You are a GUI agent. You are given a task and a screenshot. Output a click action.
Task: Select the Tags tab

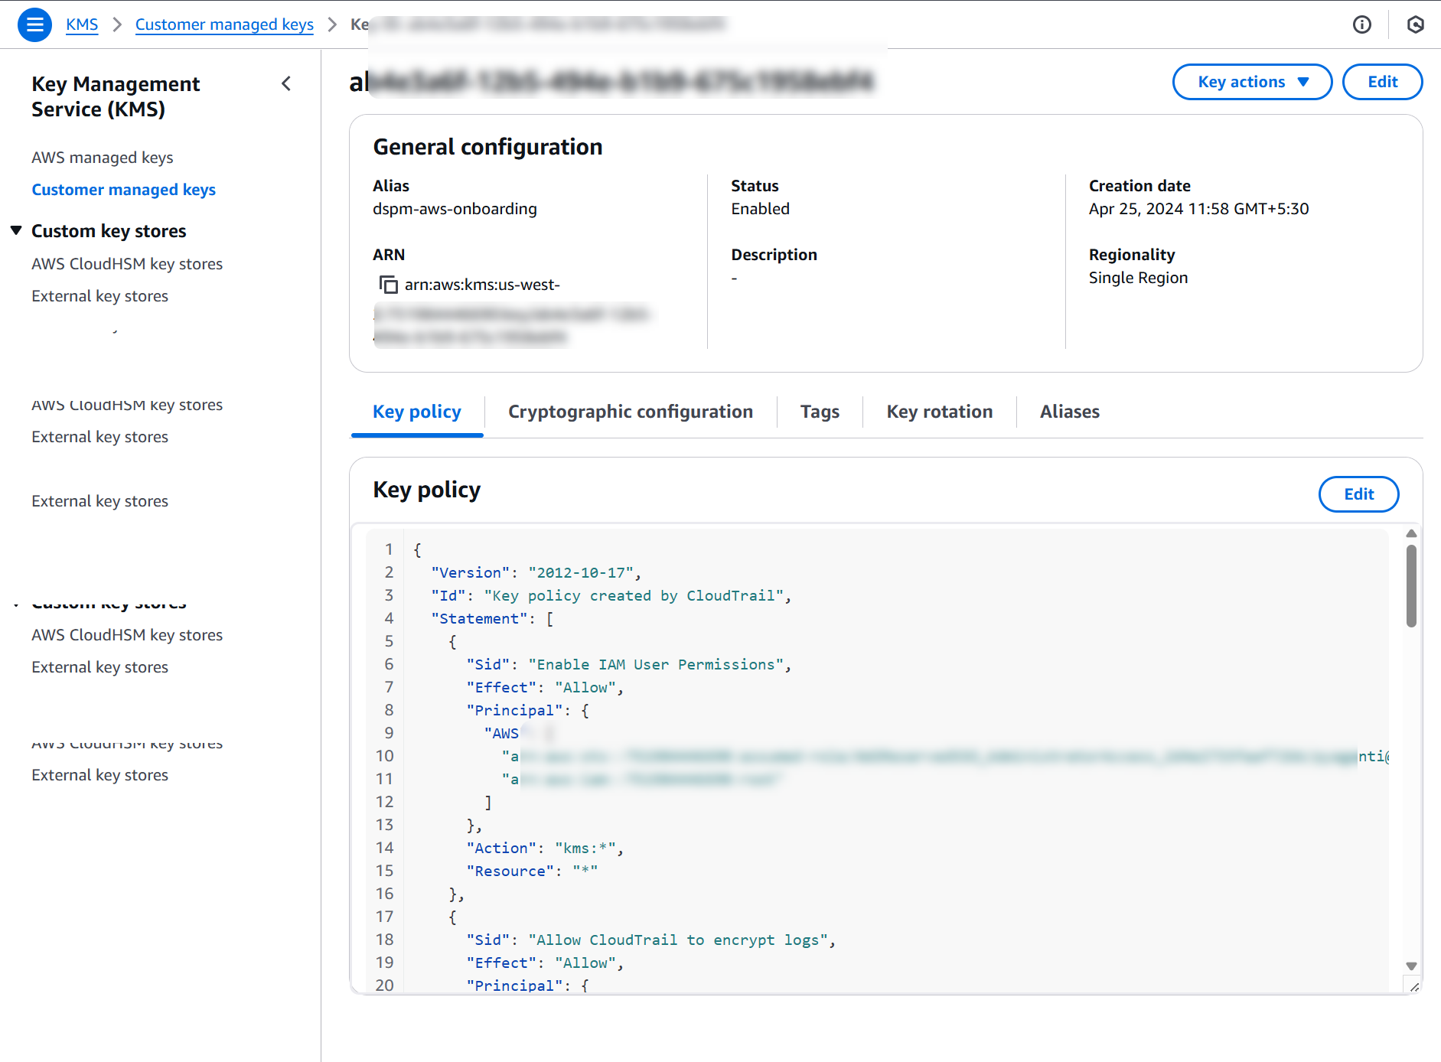tap(820, 412)
